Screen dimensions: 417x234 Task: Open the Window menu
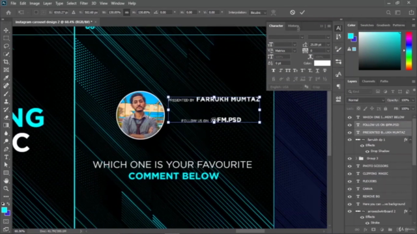(117, 3)
